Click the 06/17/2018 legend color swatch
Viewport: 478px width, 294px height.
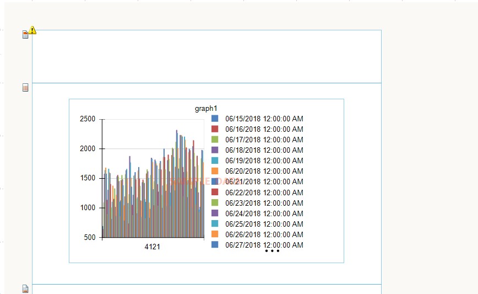215,140
